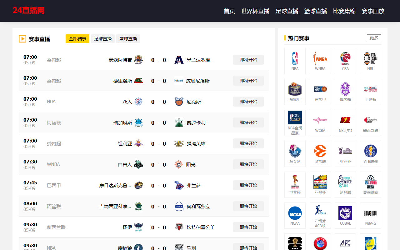
Task: Click the WNBA league label in match list
Action: 53,164
